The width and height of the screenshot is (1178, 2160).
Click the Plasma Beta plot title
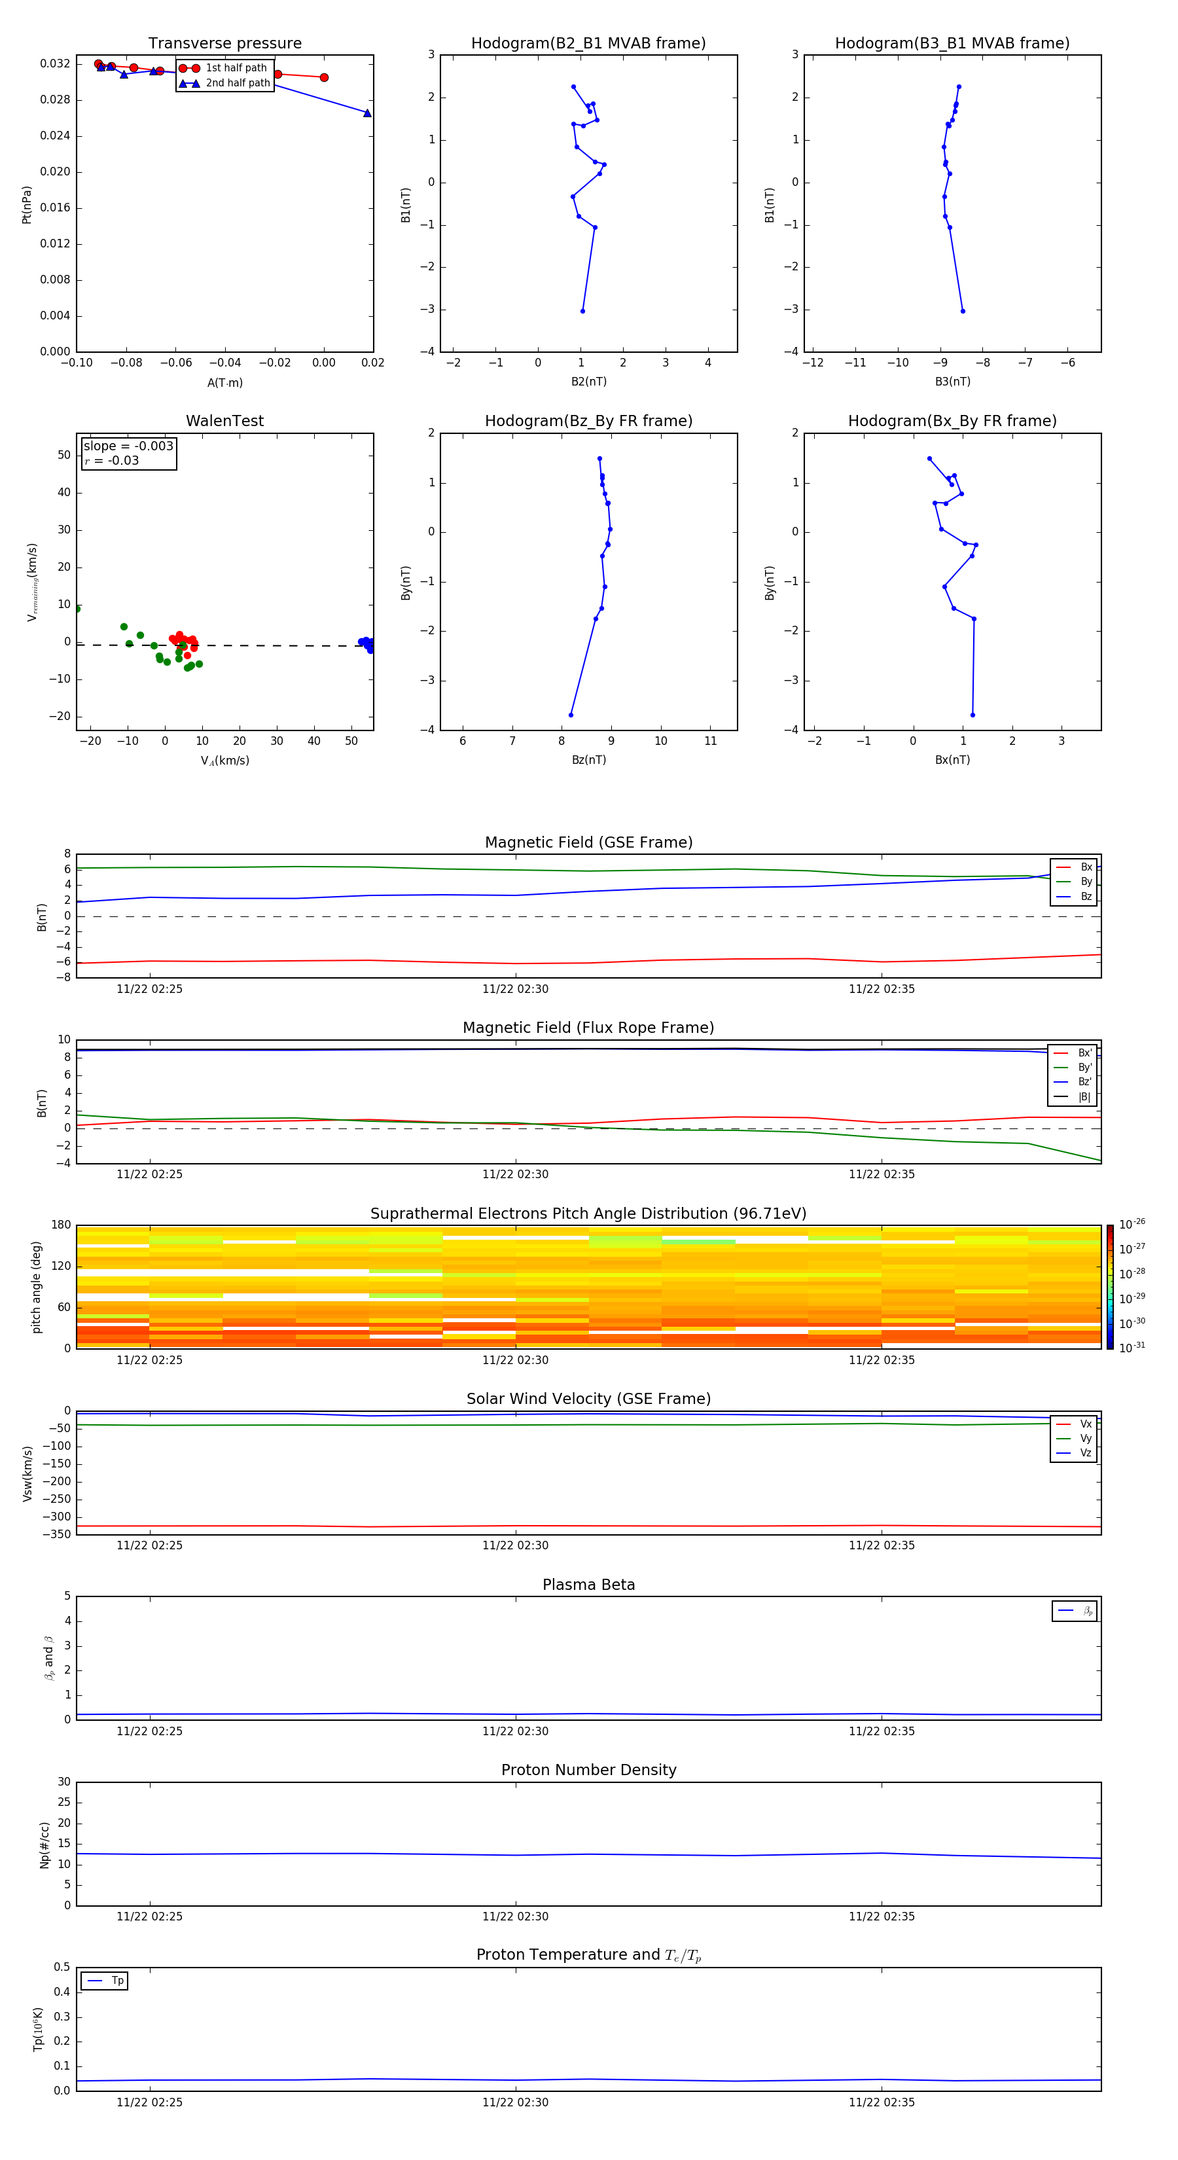click(x=588, y=1585)
